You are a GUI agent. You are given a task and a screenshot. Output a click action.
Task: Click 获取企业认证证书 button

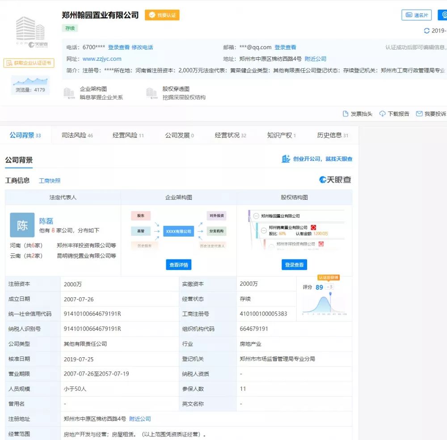29,63
